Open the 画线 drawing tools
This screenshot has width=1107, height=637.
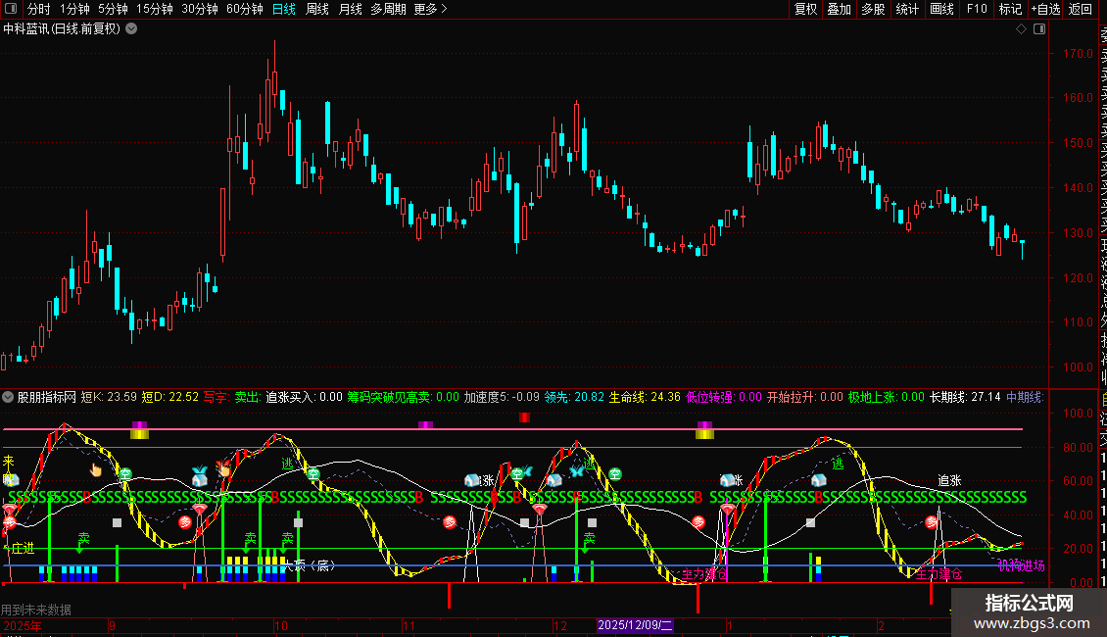click(941, 9)
